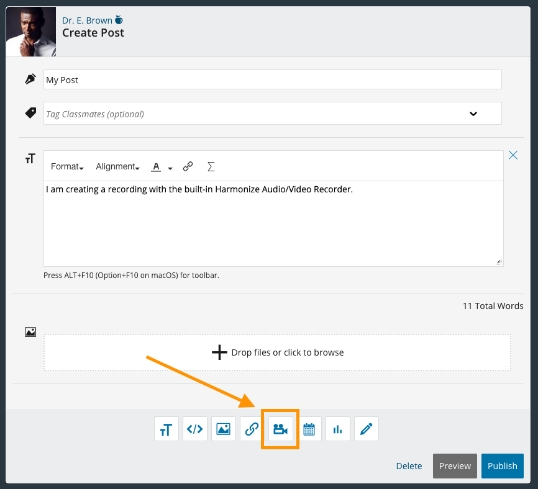Publish the post
Viewport: 538px width, 489px height.
pos(502,466)
